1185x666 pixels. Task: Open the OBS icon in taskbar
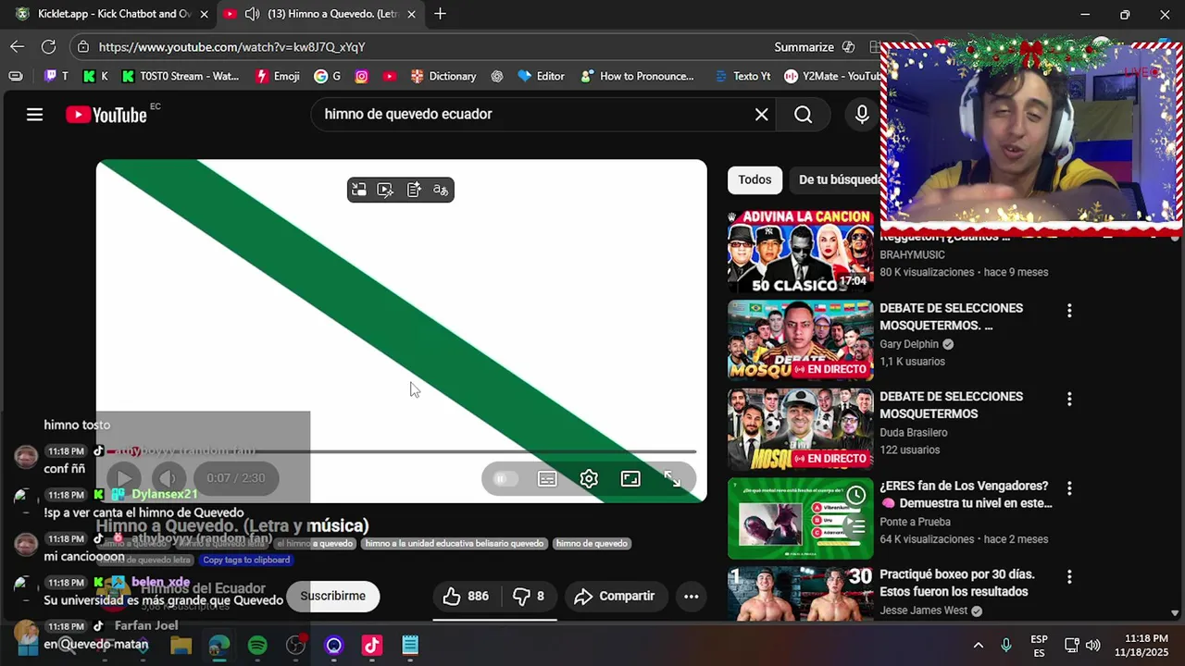(296, 646)
